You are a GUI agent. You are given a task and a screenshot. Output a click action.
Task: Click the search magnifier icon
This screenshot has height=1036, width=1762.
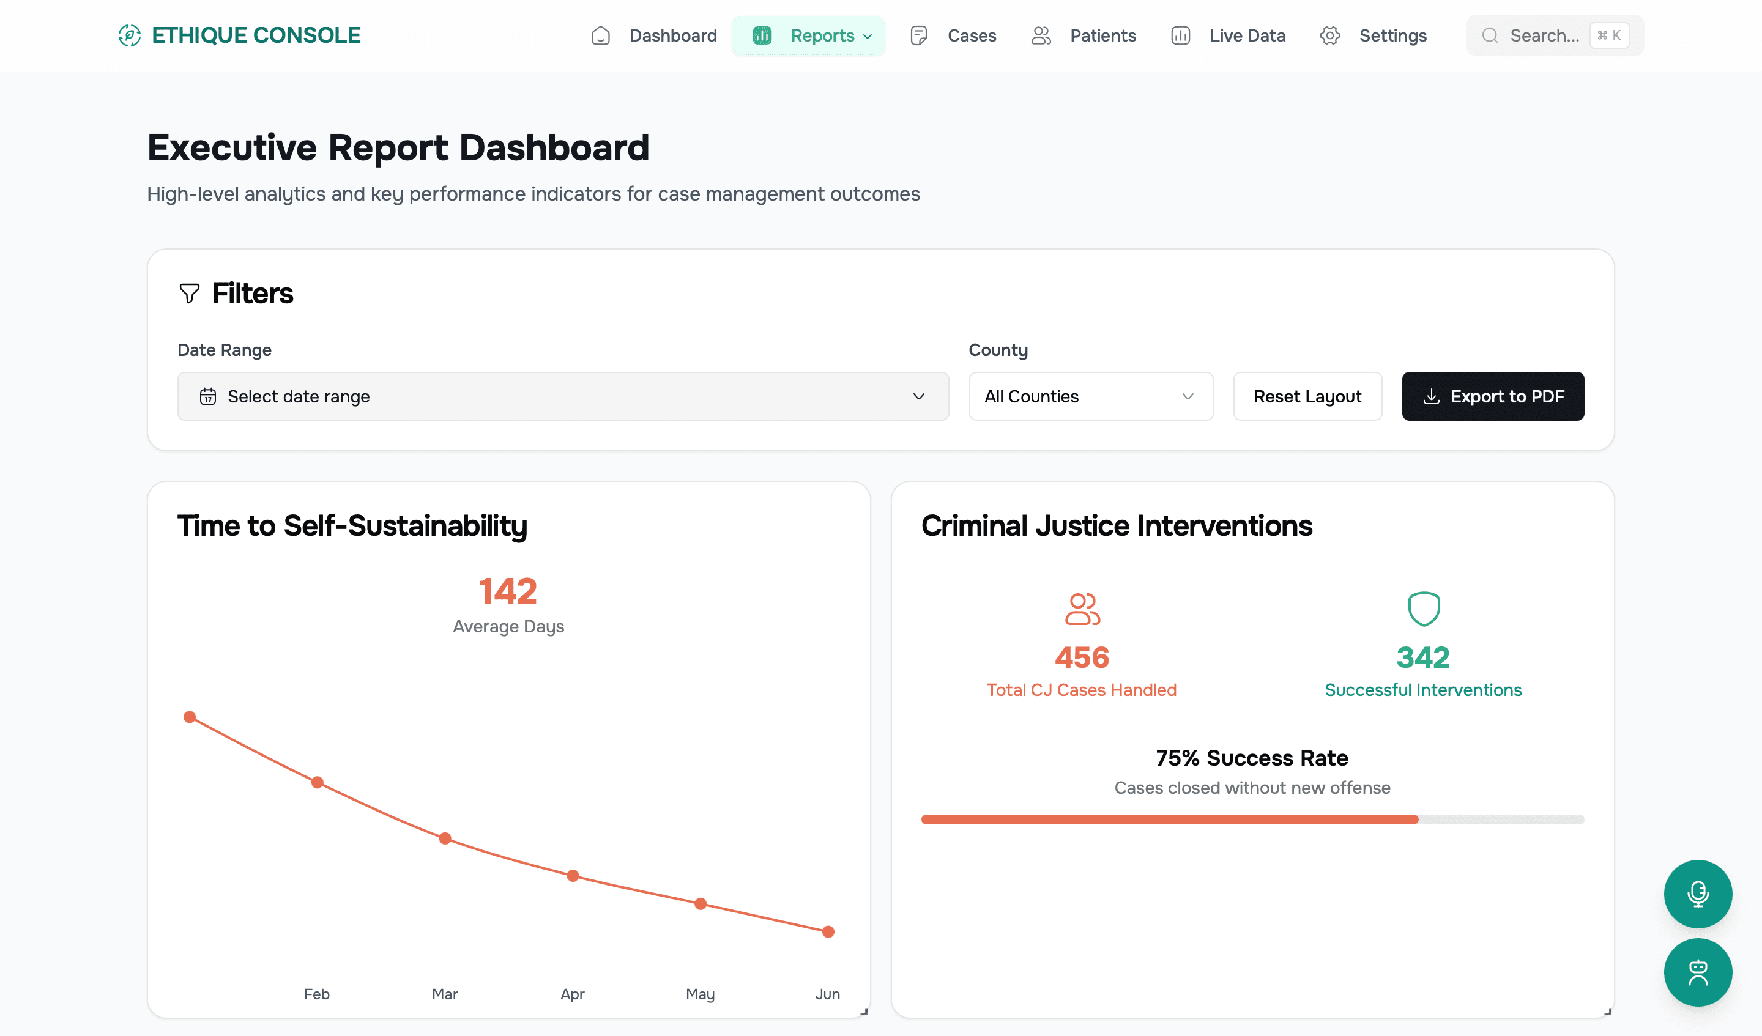coord(1490,35)
